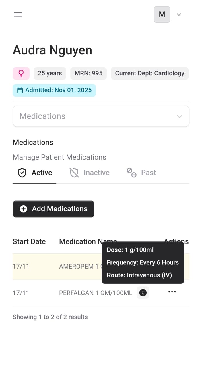The image size is (202, 368).
Task: Switch to the Past medications tab
Action: 148,172
